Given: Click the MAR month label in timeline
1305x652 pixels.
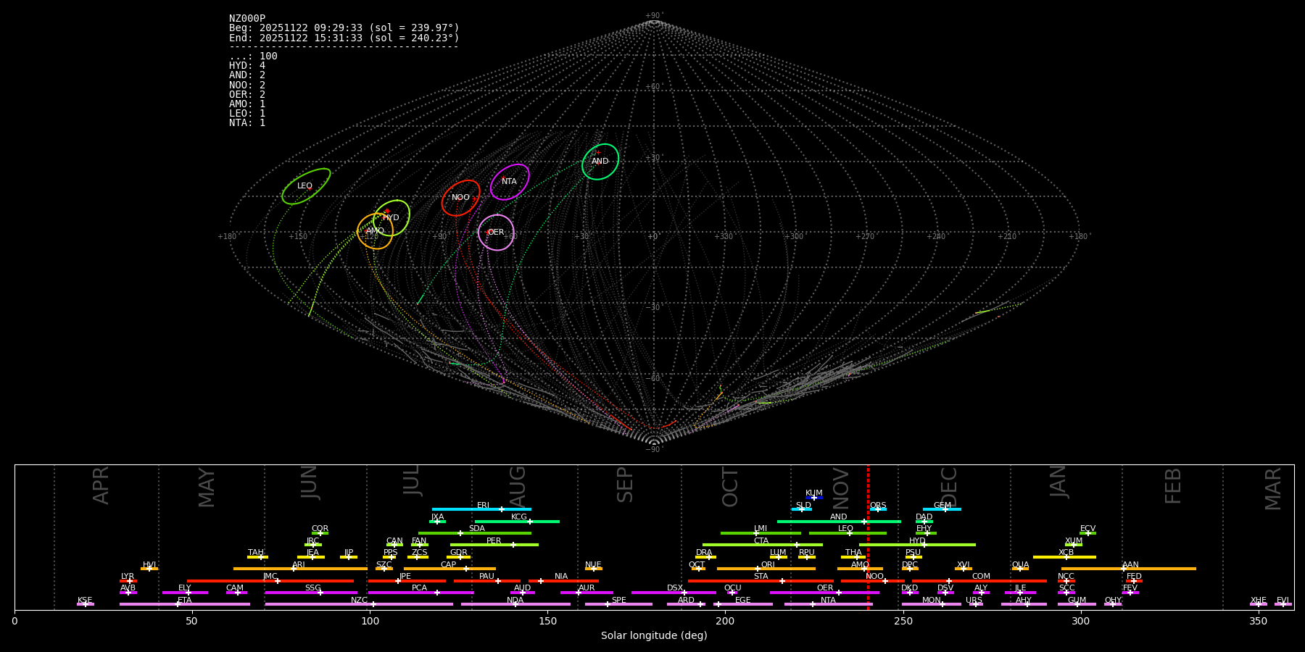Looking at the screenshot, I should pyautogui.click(x=1273, y=489).
